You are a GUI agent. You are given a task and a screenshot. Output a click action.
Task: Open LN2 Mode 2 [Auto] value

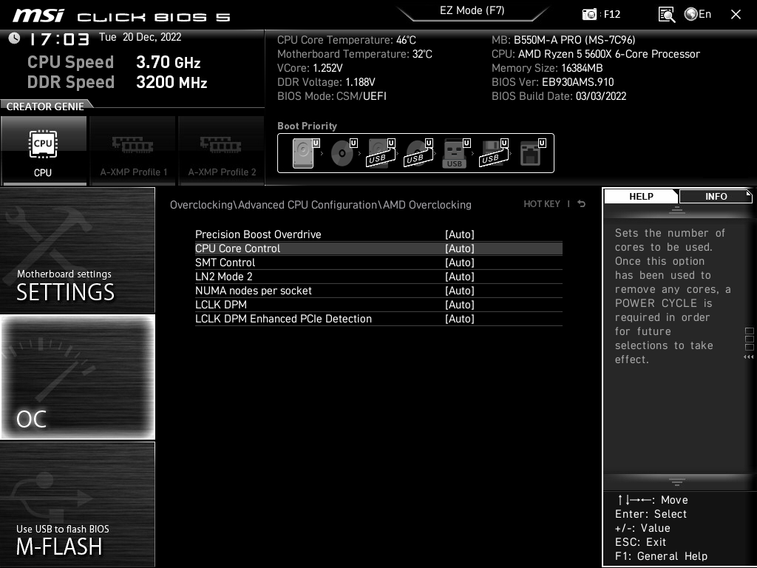pyautogui.click(x=460, y=277)
